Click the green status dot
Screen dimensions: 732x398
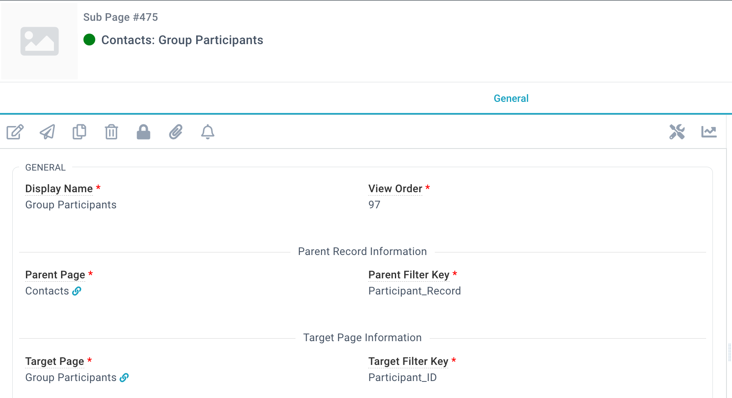pos(89,40)
